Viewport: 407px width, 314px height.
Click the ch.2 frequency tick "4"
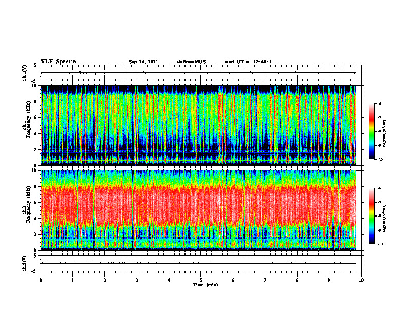36,219
